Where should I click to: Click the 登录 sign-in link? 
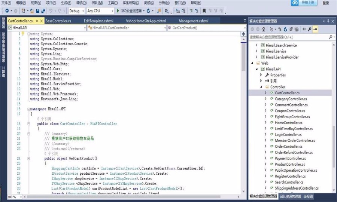pos(326,3)
